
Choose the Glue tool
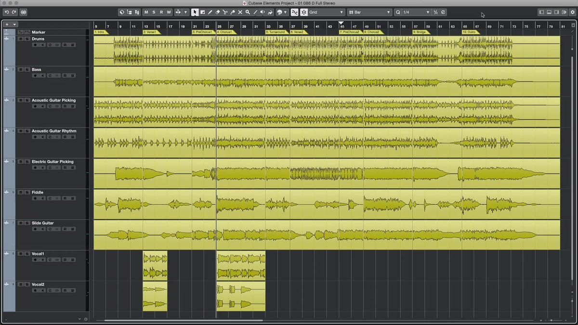233,12
